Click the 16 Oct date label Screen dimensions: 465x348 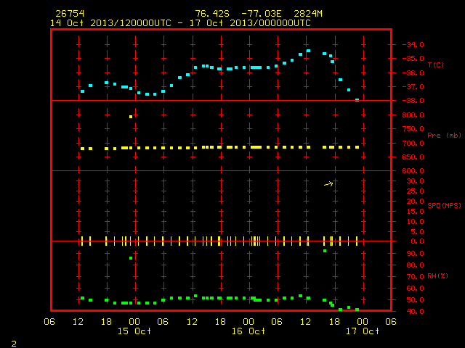point(248,331)
